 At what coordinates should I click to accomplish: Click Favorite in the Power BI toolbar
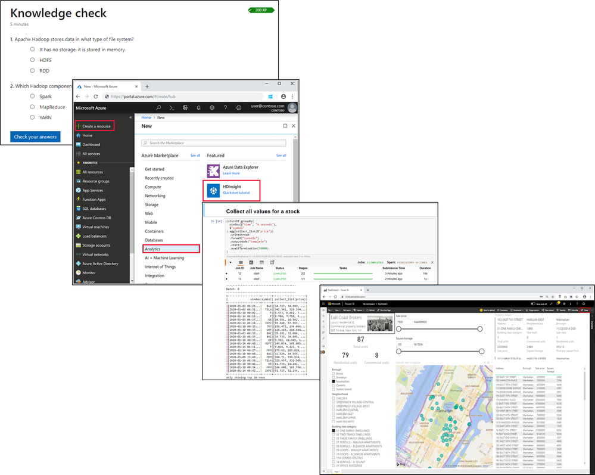click(x=560, y=311)
